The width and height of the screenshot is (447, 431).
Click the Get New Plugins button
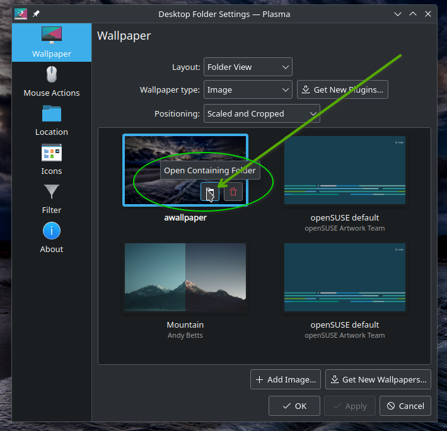coord(342,90)
